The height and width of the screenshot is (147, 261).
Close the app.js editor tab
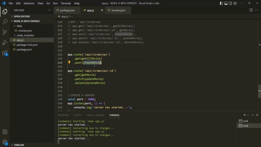tap(102, 10)
